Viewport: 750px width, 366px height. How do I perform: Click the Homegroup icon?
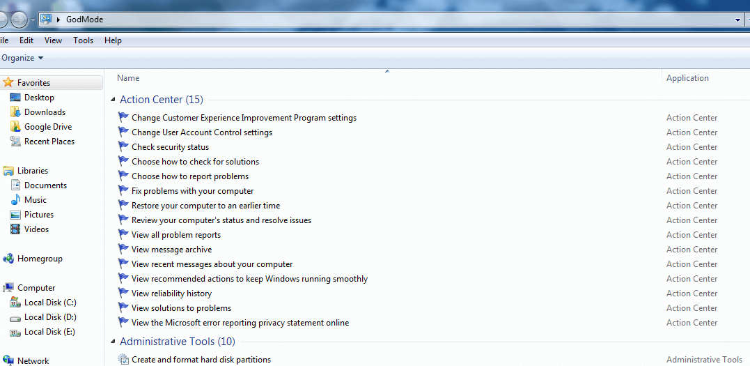pos(8,259)
